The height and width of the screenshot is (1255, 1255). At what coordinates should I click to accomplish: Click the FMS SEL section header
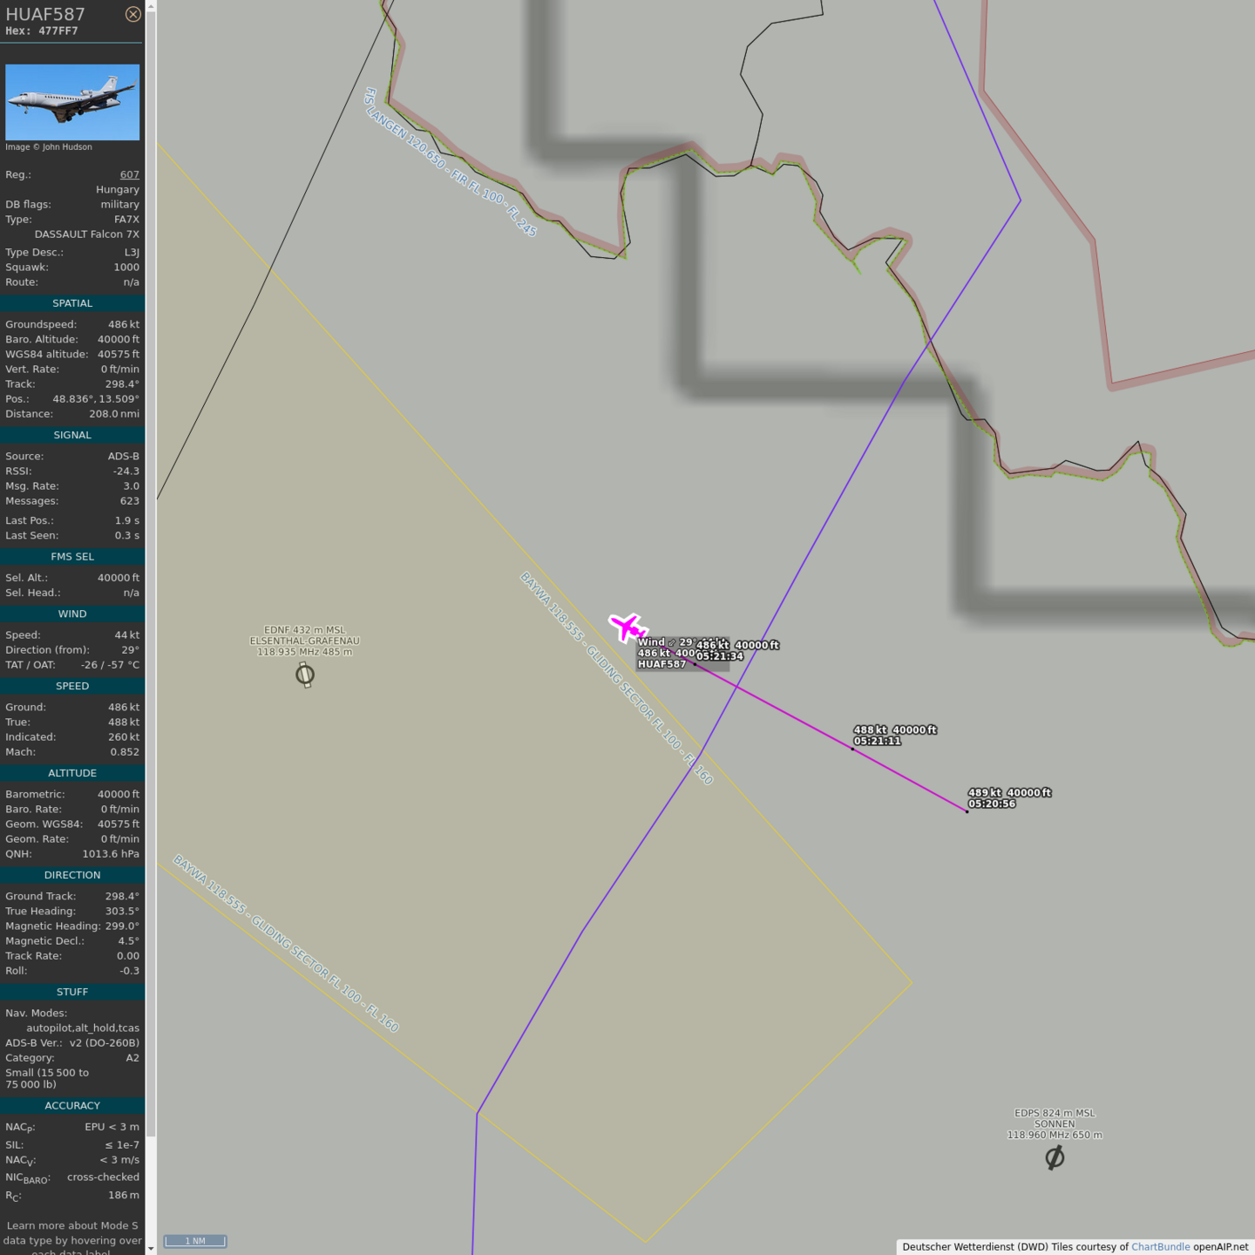pyautogui.click(x=72, y=557)
